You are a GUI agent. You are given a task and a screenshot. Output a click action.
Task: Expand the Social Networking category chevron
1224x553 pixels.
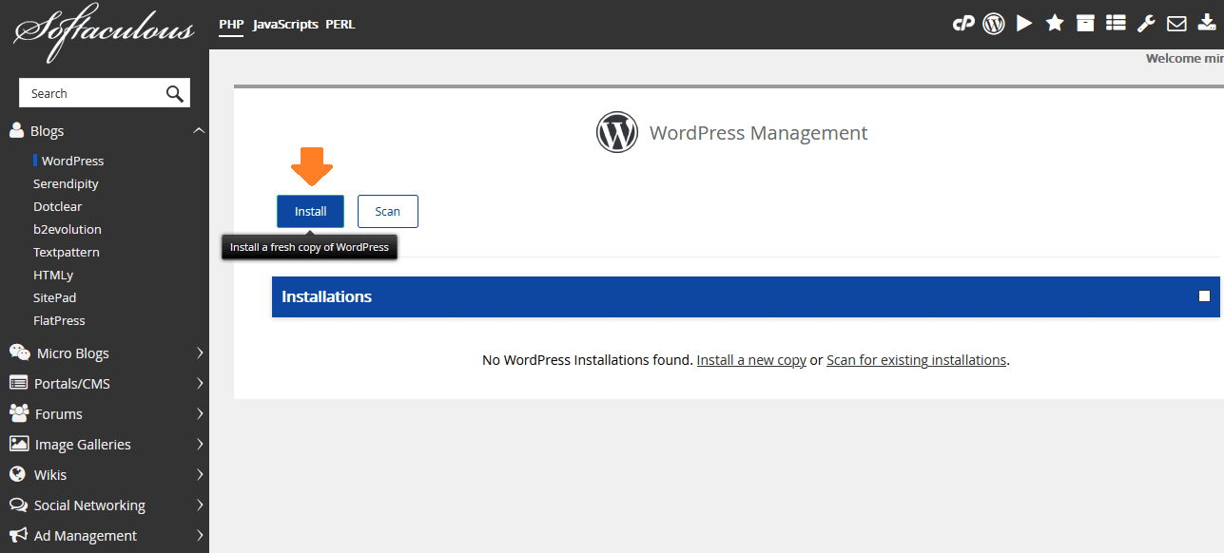200,505
